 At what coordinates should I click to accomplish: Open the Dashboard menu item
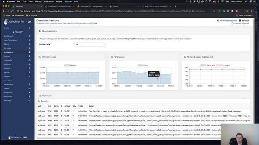click(8, 36)
